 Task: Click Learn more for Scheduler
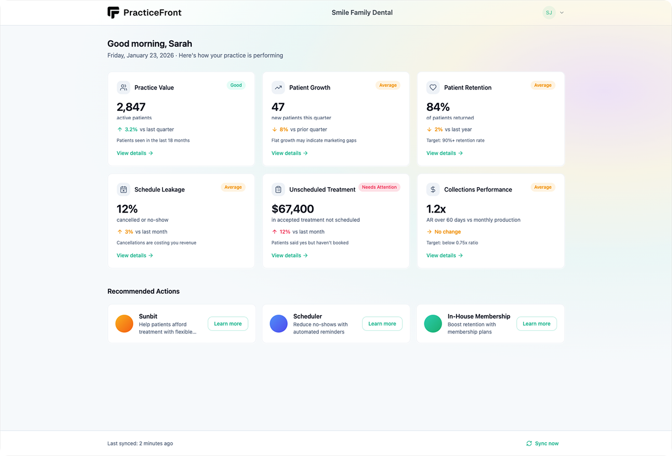(382, 324)
